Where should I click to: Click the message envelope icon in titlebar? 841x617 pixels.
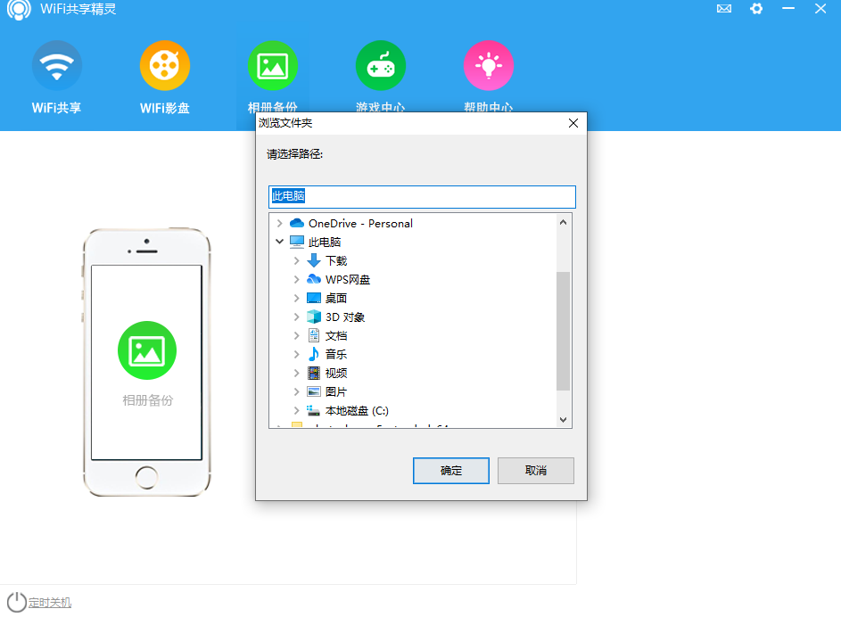tap(723, 9)
